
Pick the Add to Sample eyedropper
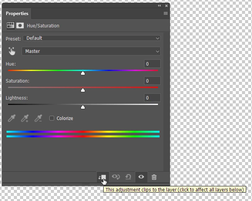coord(25,118)
